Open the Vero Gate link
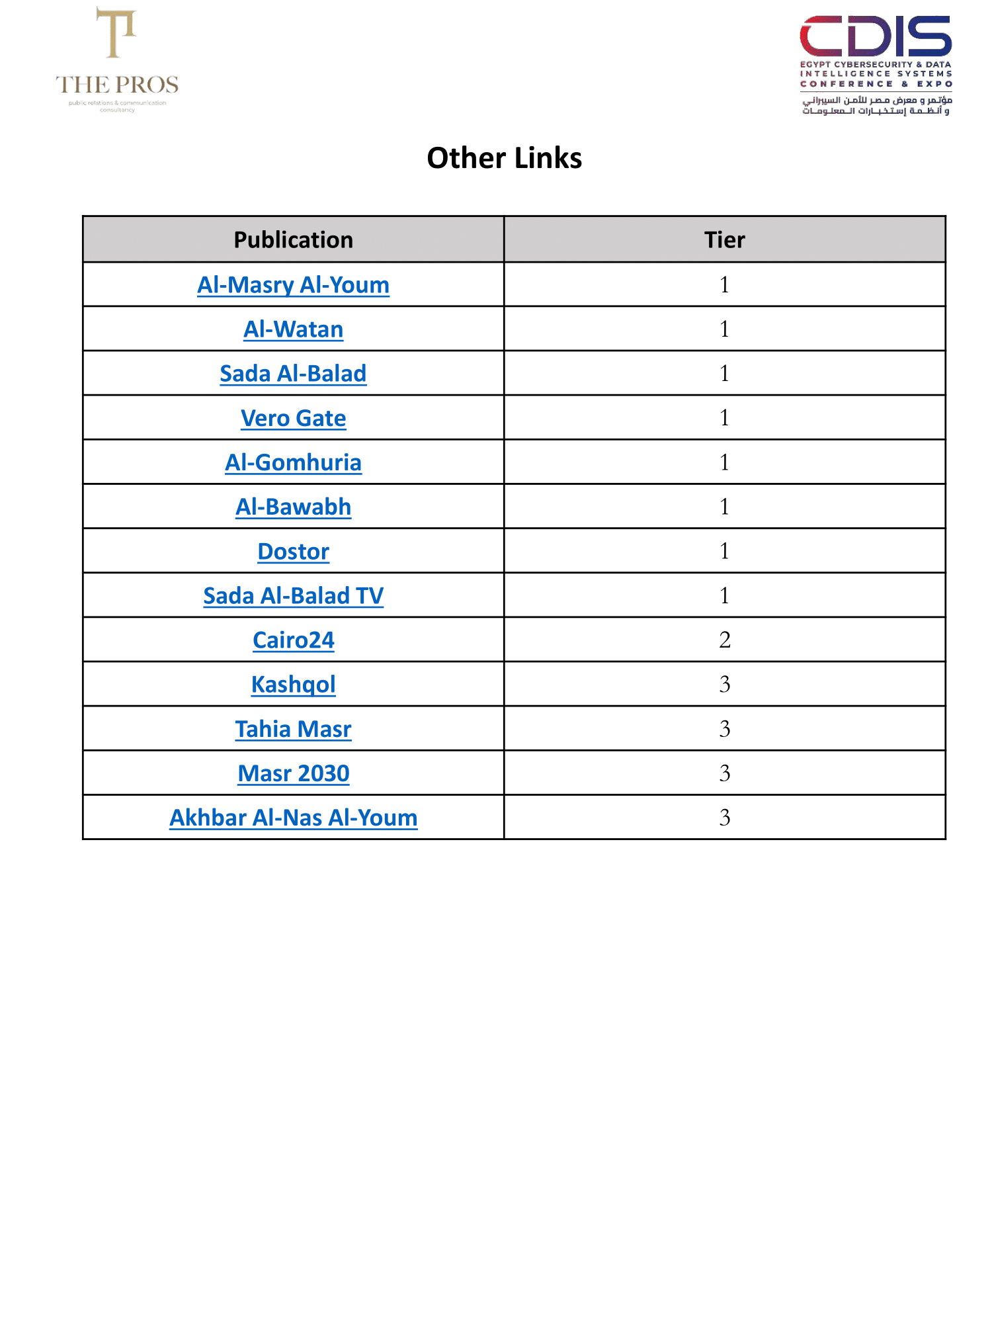992x1323 pixels. point(293,418)
